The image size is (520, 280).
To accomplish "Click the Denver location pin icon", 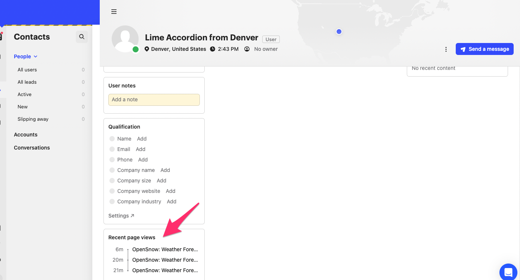I will [147, 49].
